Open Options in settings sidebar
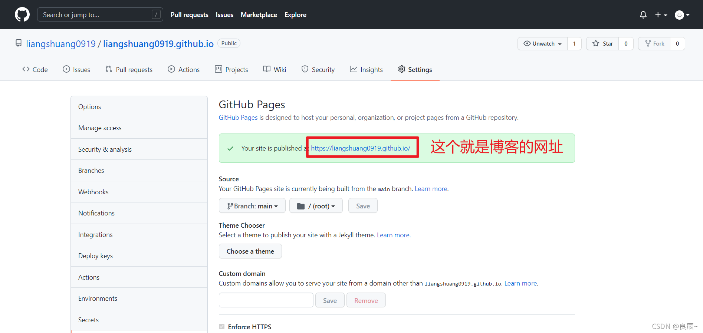Image resolution: width=703 pixels, height=333 pixels. pos(139,107)
